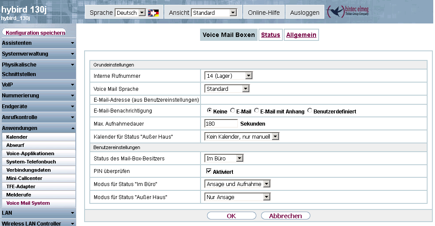Viewport: 435px width, 226px height.
Task: Open Abwurf in the sidebar
Action: tap(38, 145)
